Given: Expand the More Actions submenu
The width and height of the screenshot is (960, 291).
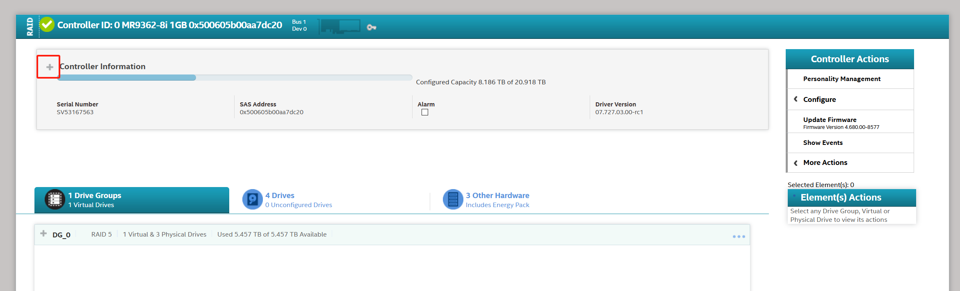Looking at the screenshot, I should pos(825,162).
